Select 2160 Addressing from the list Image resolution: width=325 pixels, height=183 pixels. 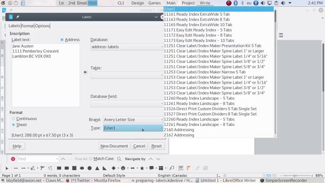click(219, 130)
